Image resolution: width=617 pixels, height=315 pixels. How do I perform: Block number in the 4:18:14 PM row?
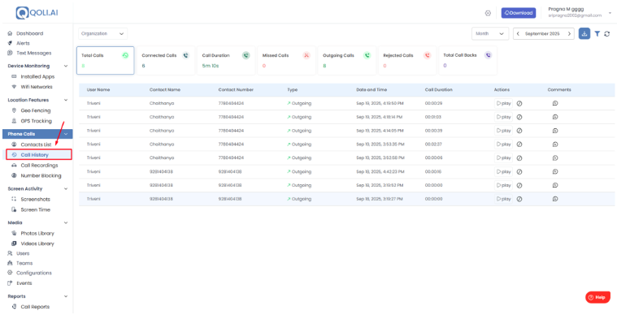tap(519, 117)
